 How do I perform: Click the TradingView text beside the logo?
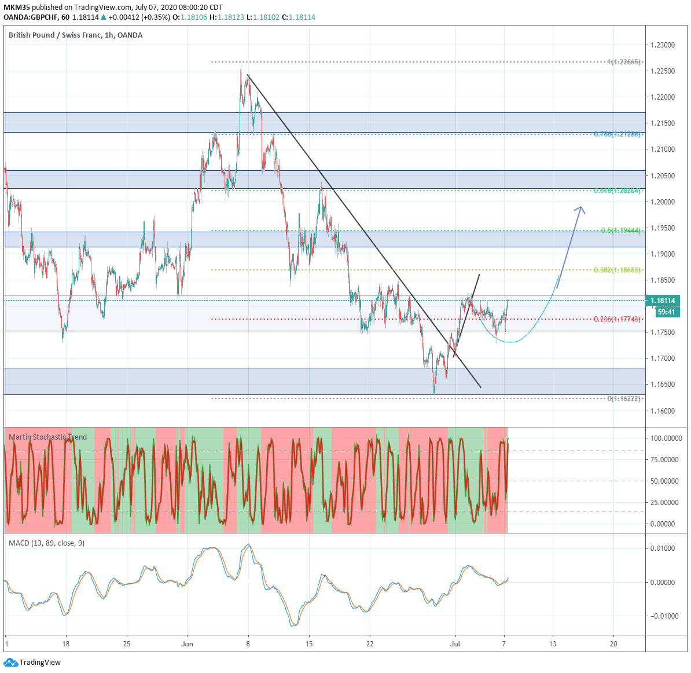point(40,663)
